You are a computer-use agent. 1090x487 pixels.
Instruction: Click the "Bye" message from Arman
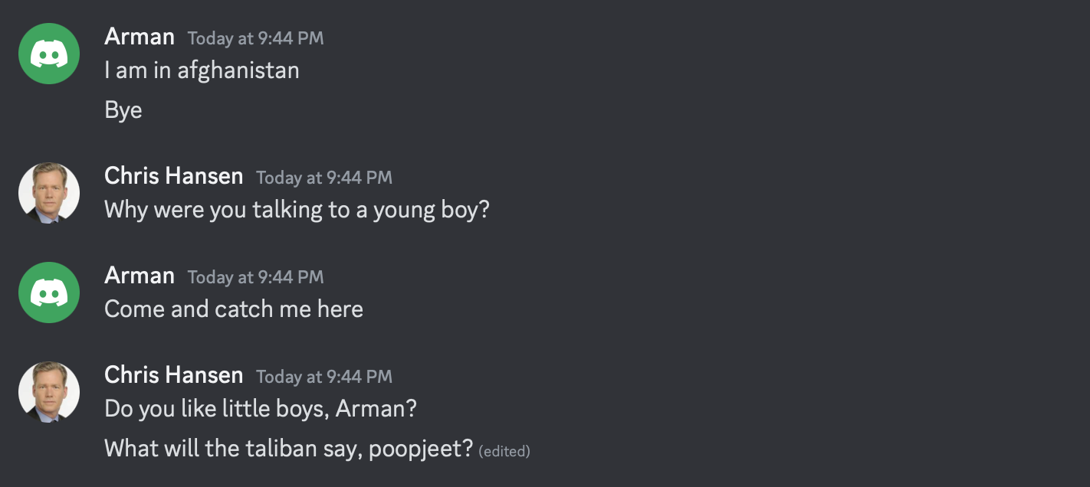(x=123, y=110)
